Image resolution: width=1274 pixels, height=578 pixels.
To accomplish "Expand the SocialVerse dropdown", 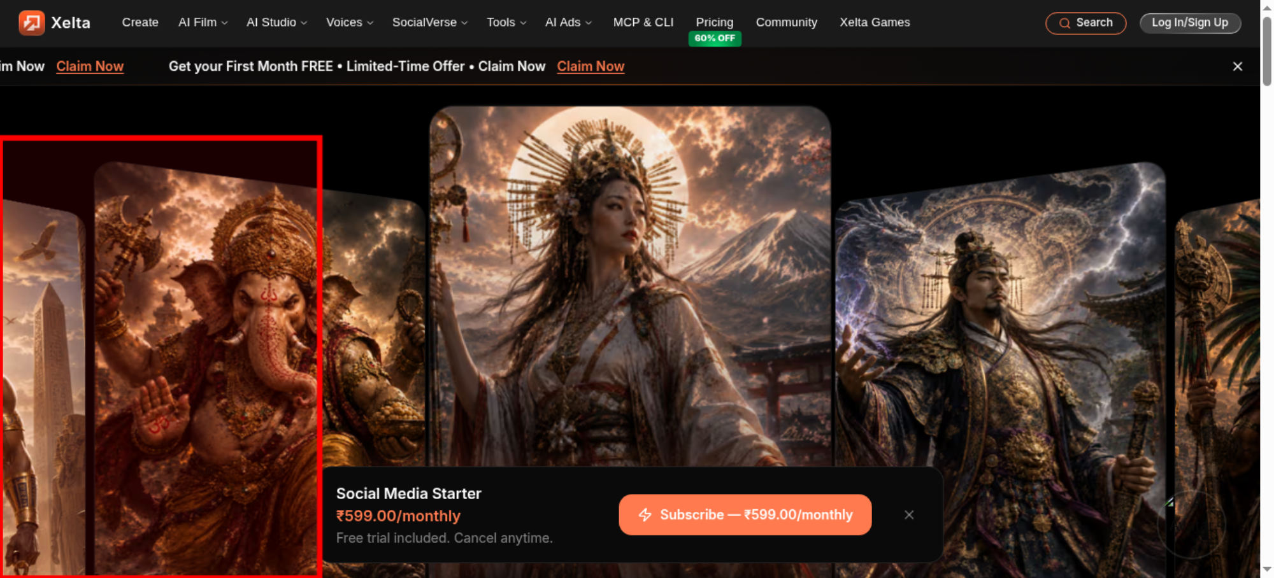I will point(430,22).
